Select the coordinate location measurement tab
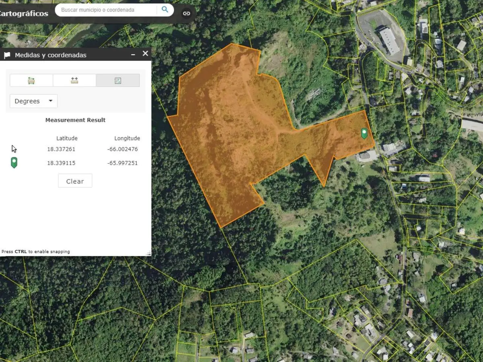483x362 pixels. 118,80
